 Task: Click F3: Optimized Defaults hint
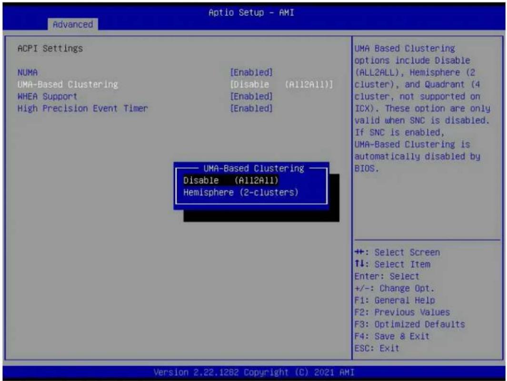click(x=410, y=324)
